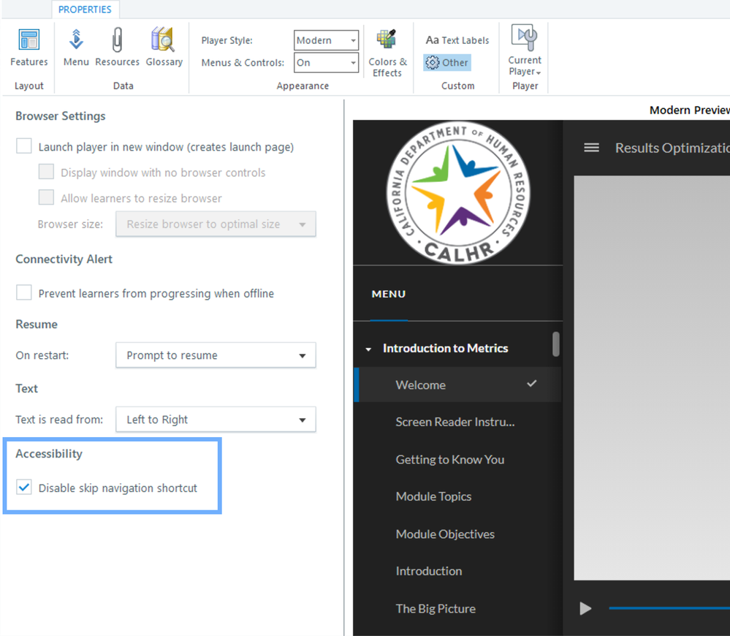730x636 pixels.
Task: Open the Menus & Controls dropdown
Action: click(326, 62)
